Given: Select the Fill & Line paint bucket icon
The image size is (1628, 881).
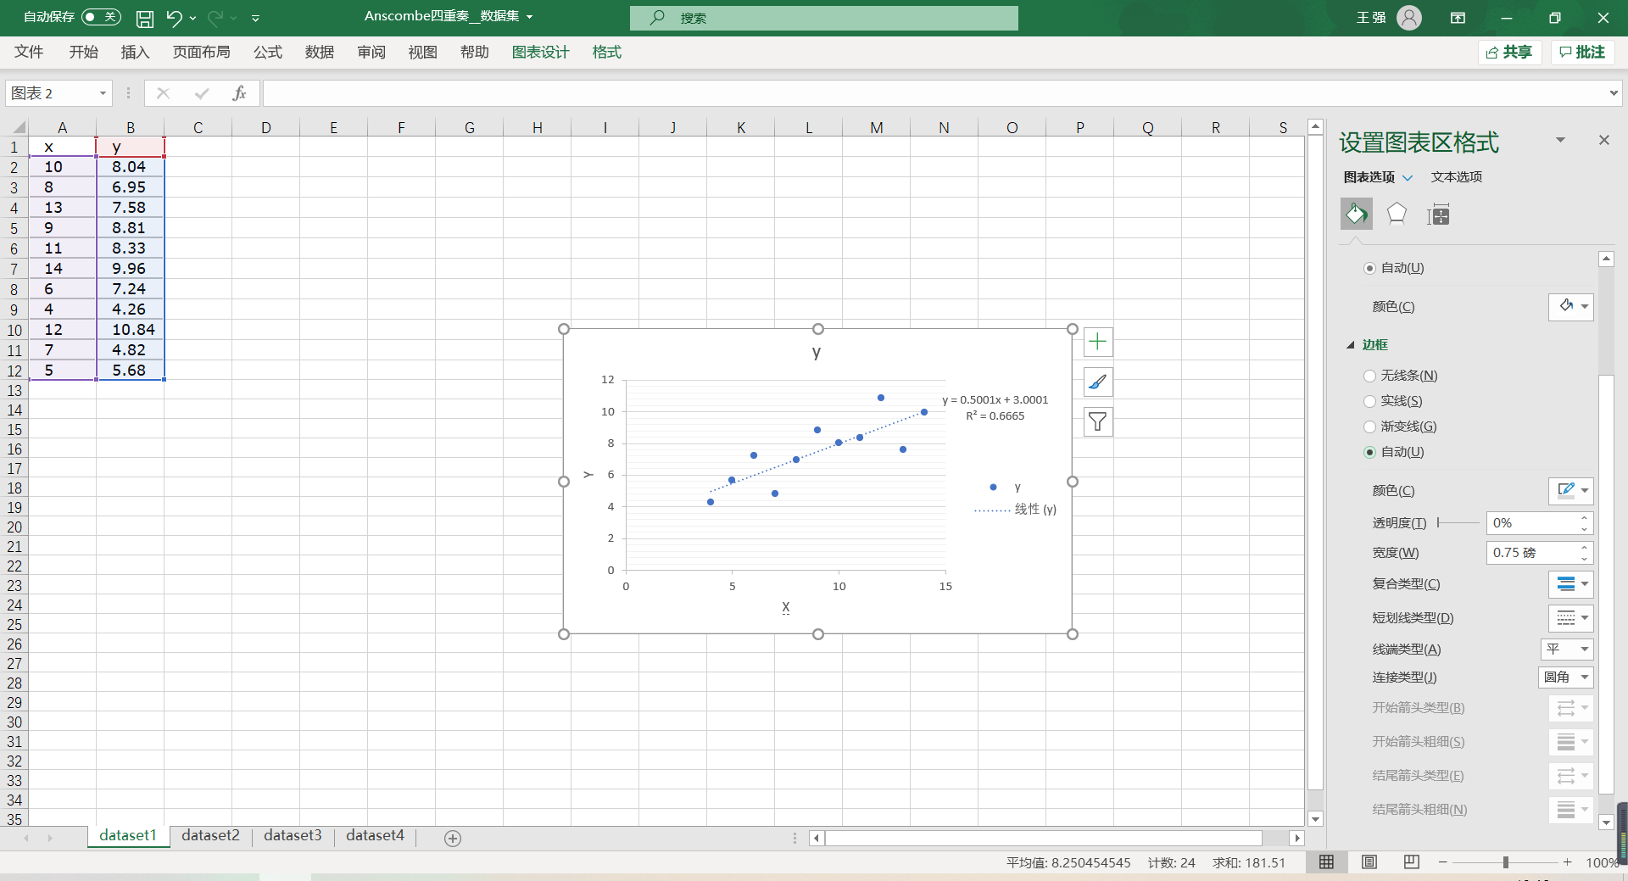Looking at the screenshot, I should tap(1356, 214).
